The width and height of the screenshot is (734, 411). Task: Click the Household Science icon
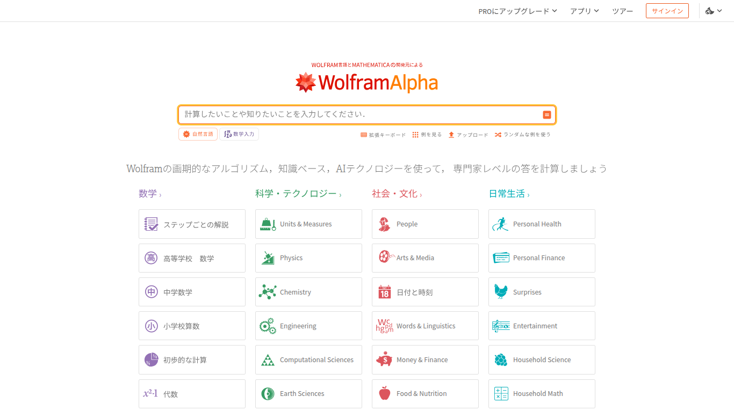tap(501, 359)
